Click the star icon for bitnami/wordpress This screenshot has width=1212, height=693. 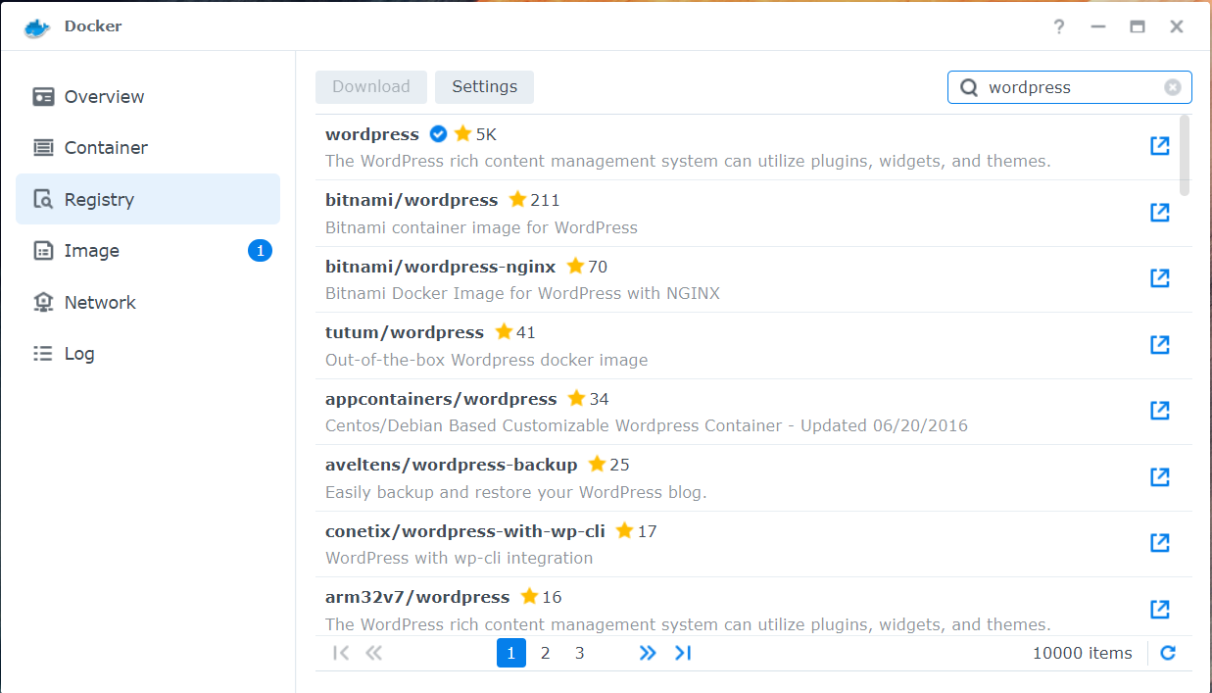[517, 200]
